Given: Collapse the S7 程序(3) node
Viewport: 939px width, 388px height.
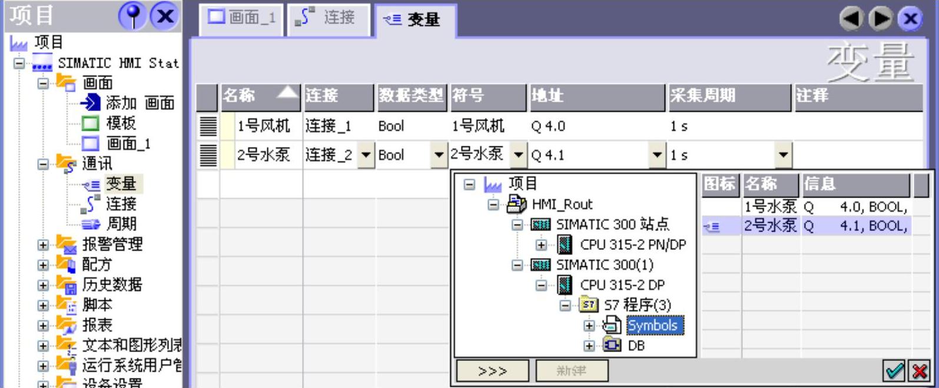Looking at the screenshot, I should (x=565, y=306).
